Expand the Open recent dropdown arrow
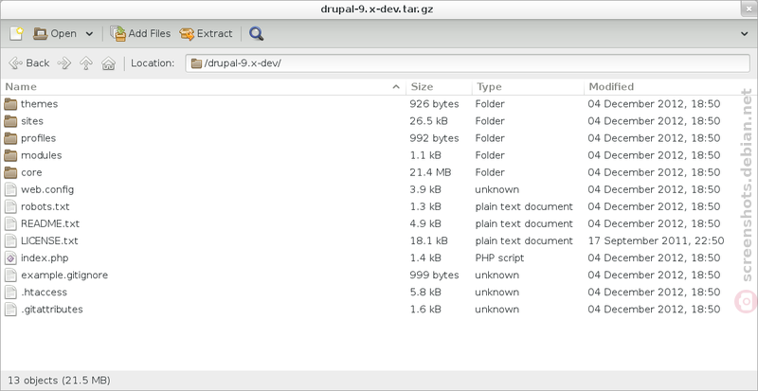Screen dimensions: 758x391 coord(89,34)
